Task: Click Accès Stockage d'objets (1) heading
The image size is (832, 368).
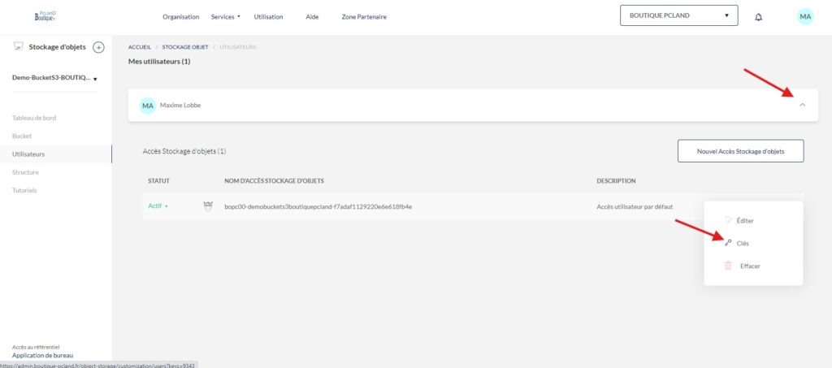Action: 184,151
